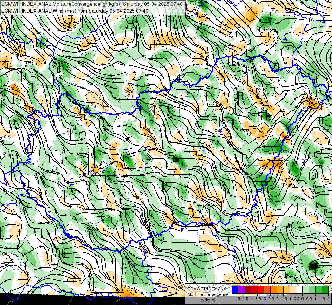The width and height of the screenshot is (332, 305).
Task: Click the -5 tick label on the colorbar
Action: click(238, 299)
